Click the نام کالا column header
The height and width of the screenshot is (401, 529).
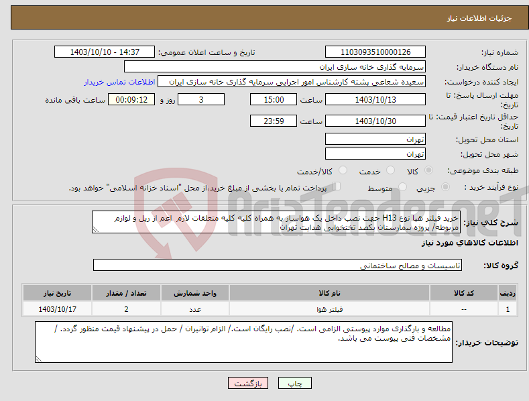329,293
